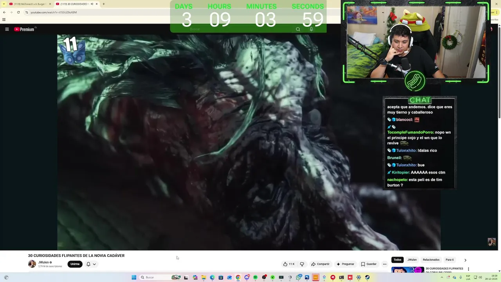Open options menu for Coraline suggestion

[469, 269]
